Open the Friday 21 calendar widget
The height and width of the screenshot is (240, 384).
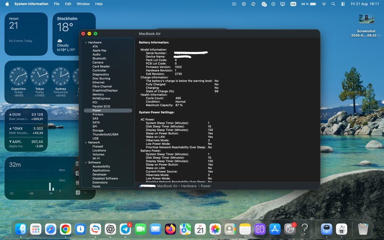click(x=26, y=34)
